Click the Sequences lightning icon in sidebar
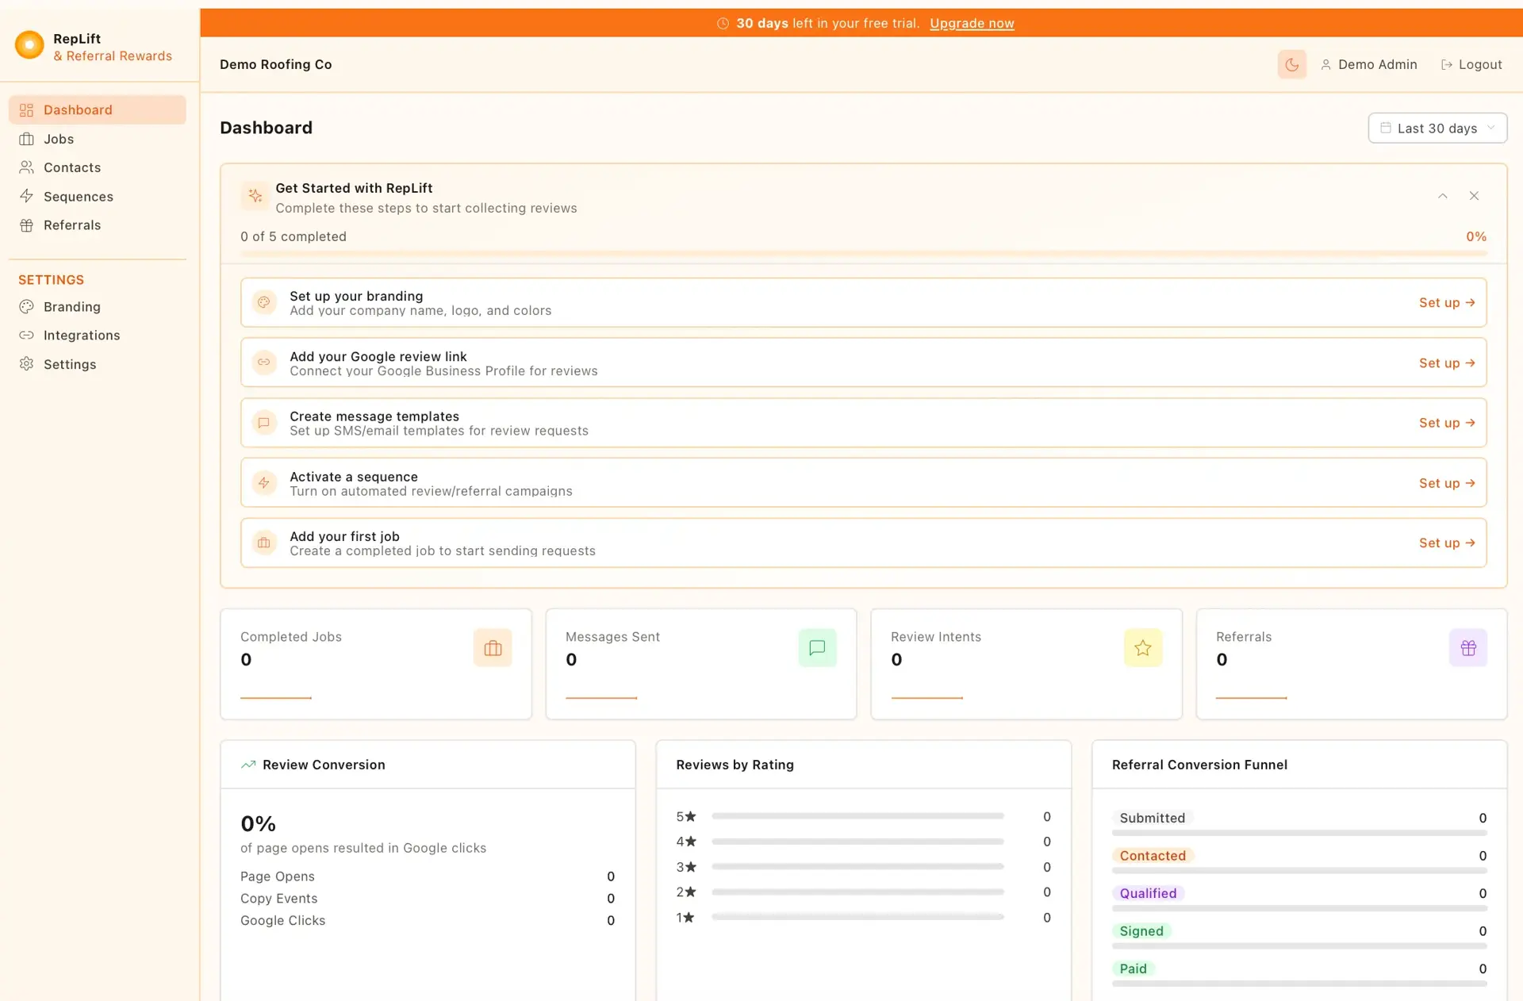1523x1001 pixels. click(26, 196)
